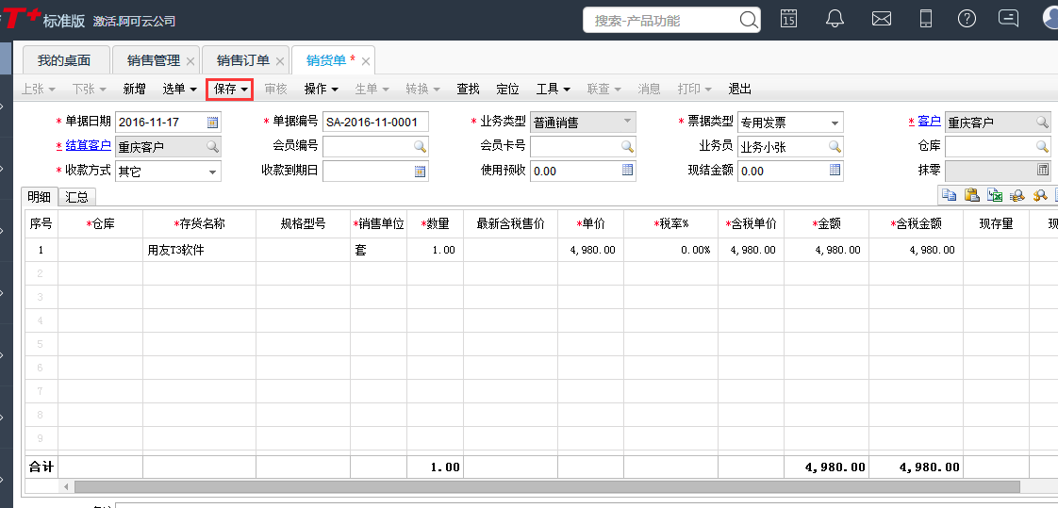Viewport: 1058px width, 508px height.
Task: Open the 客户 lookup magnifier
Action: tap(1043, 123)
